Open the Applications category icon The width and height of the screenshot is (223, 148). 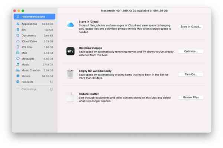(18, 24)
